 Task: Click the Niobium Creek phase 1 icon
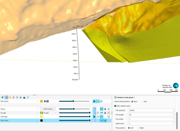point(115,97)
